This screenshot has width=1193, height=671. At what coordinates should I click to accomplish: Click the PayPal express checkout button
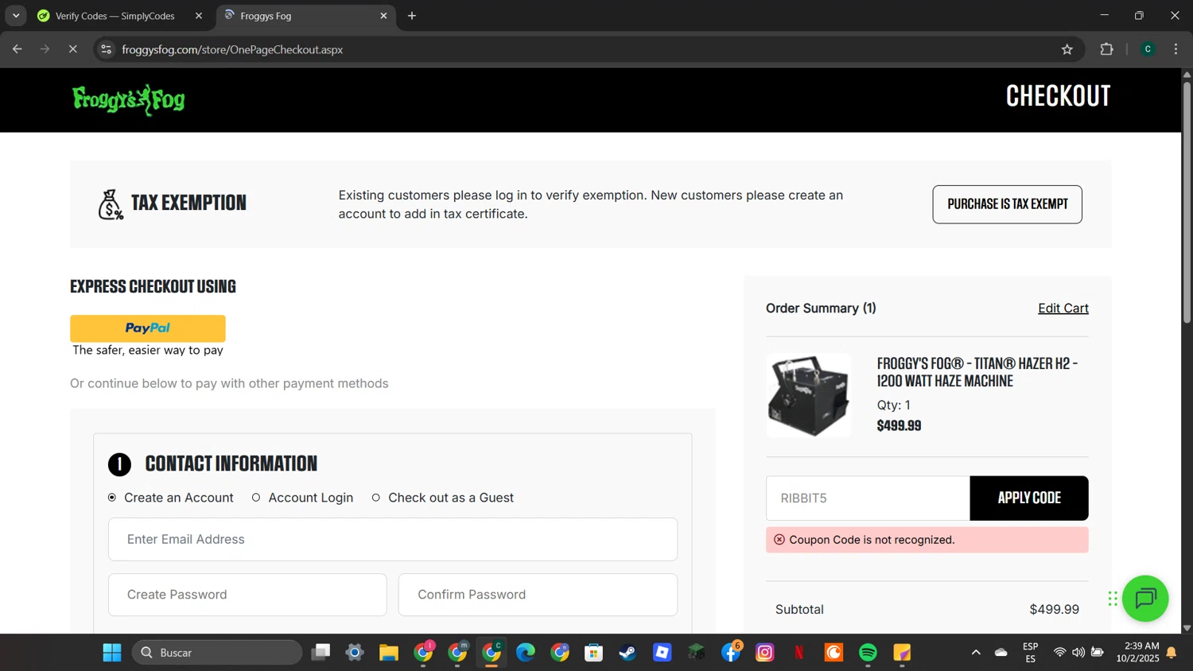point(148,328)
